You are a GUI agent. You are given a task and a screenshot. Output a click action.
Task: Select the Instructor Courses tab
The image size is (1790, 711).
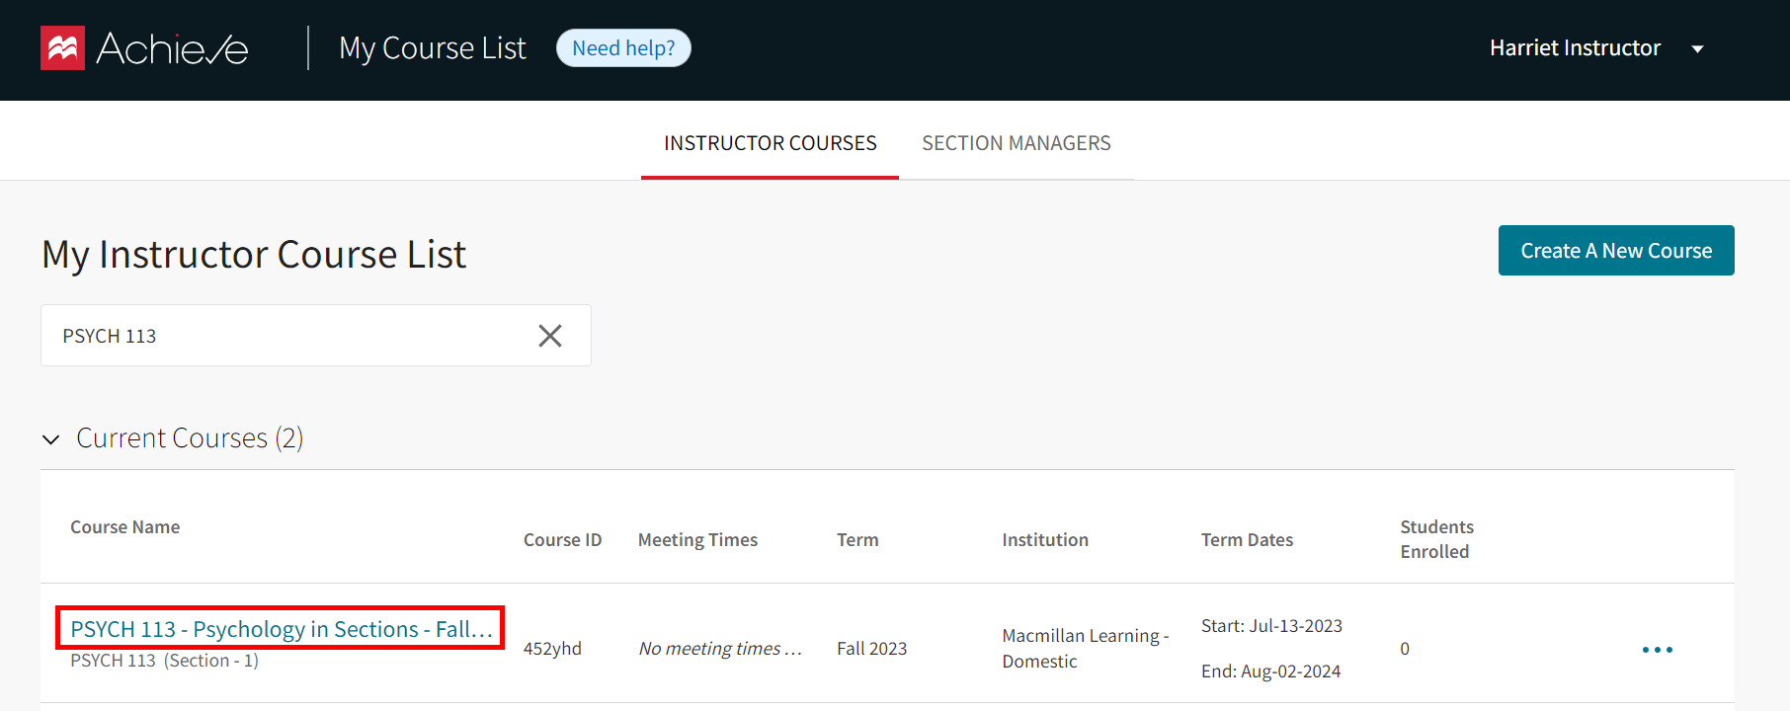point(770,142)
